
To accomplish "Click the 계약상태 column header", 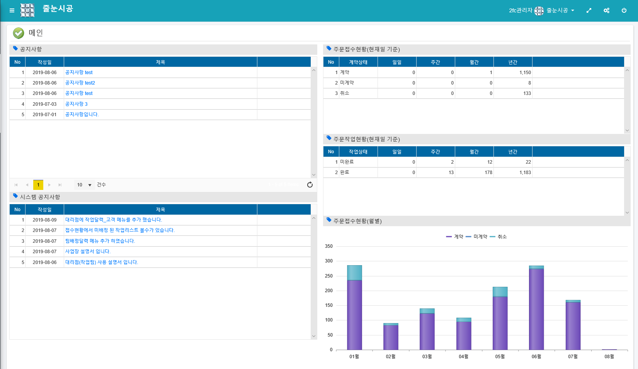I will tap(358, 62).
